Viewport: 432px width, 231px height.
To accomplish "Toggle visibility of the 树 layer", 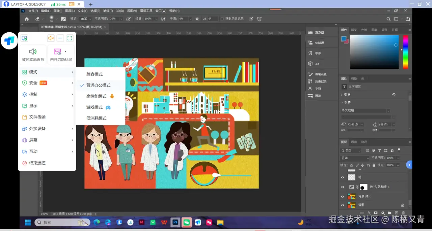I will click(x=343, y=177).
